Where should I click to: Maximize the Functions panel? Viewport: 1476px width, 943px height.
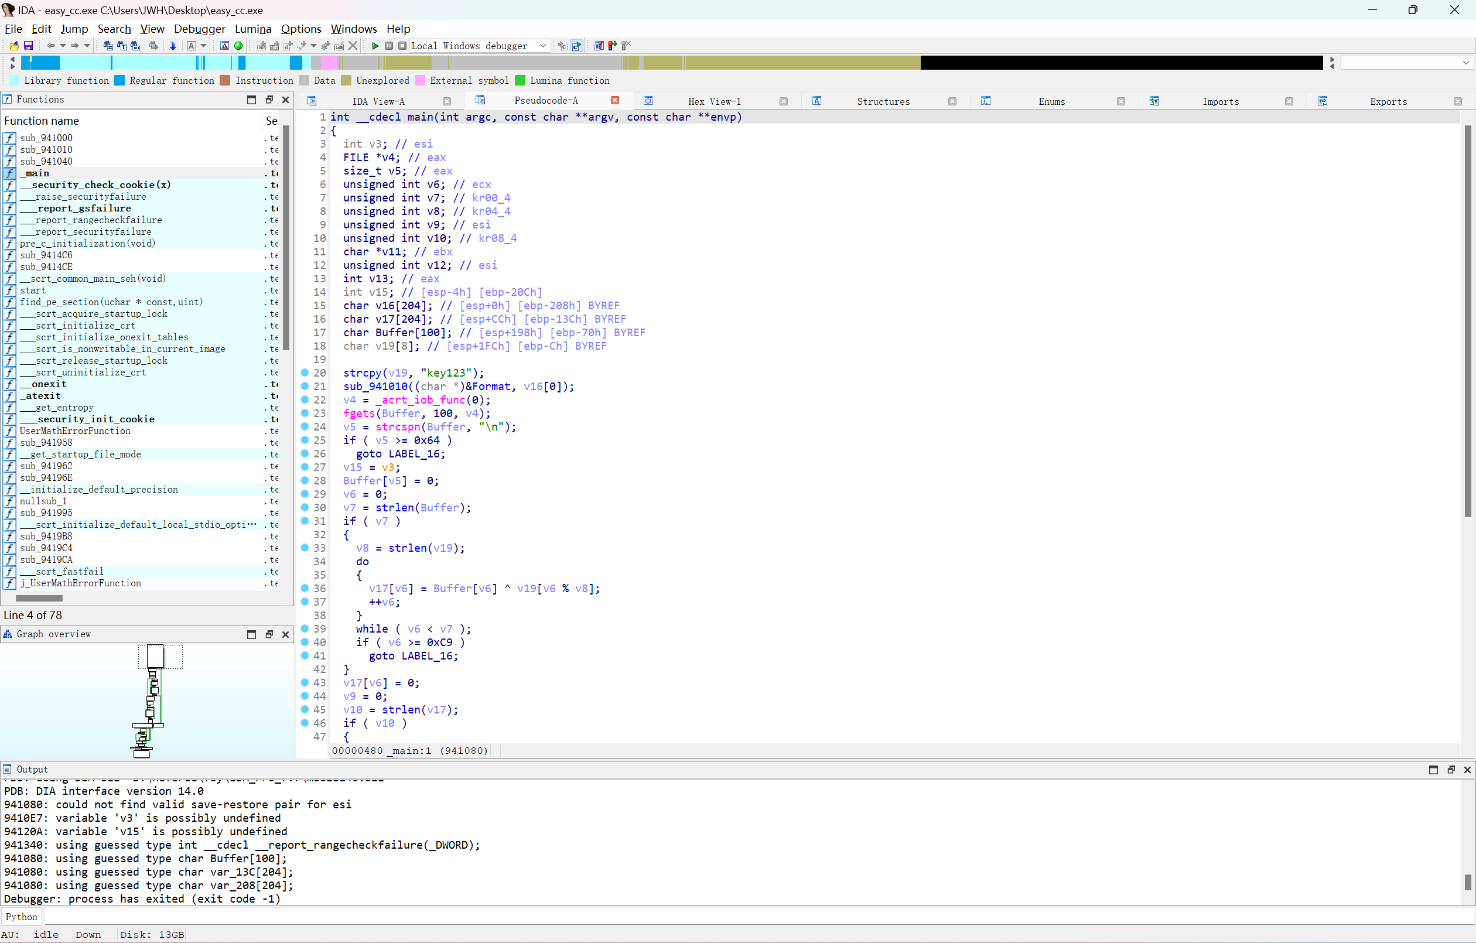pos(251,100)
